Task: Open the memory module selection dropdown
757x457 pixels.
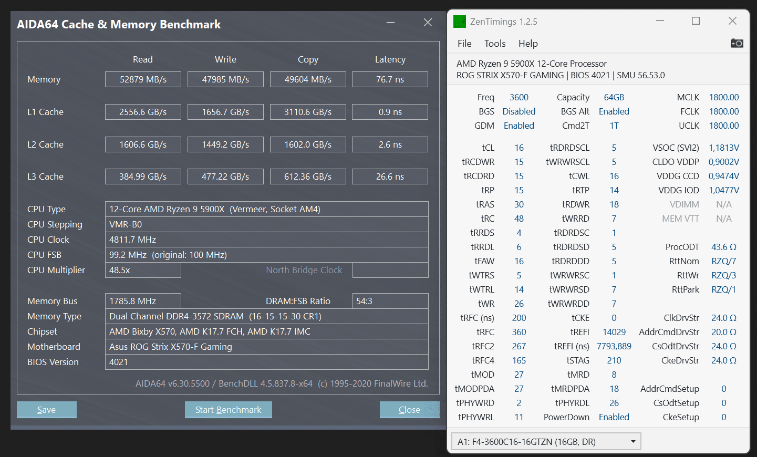Action: 546,442
